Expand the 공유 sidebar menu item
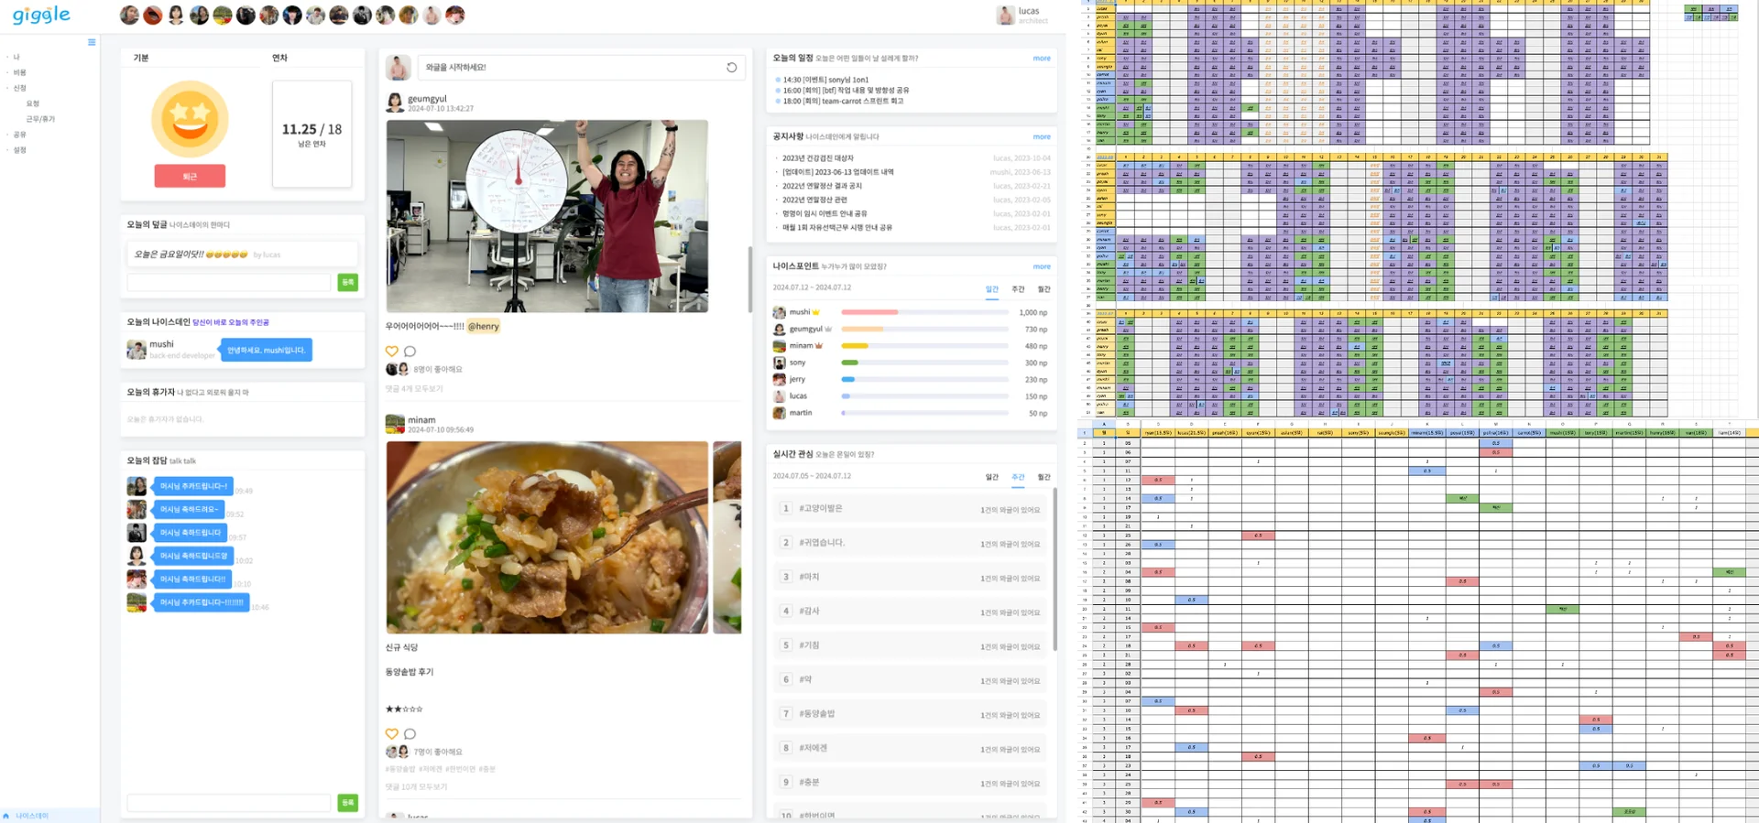Image resolution: width=1759 pixels, height=823 pixels. 20,135
